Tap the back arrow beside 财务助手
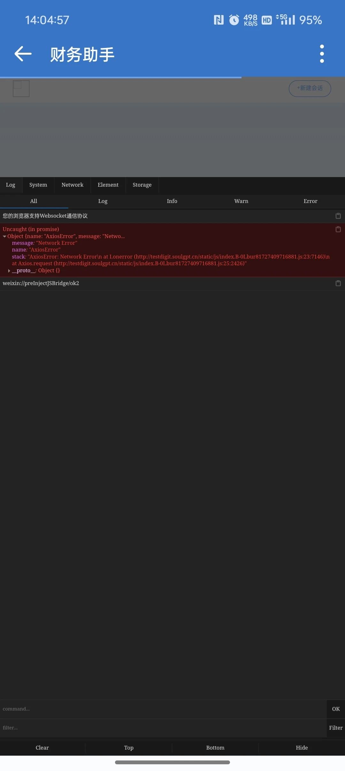The image size is (345, 771). (23, 54)
